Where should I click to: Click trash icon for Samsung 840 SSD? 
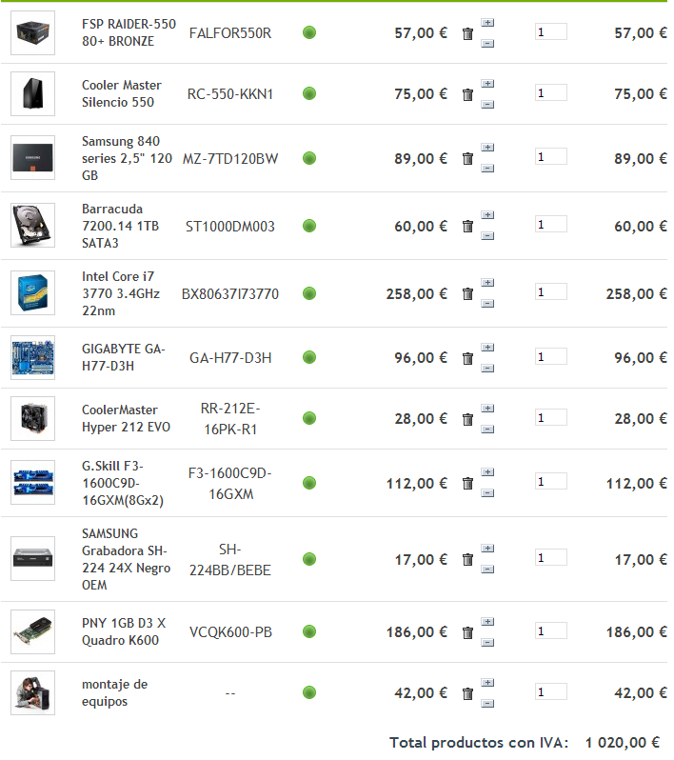click(467, 159)
